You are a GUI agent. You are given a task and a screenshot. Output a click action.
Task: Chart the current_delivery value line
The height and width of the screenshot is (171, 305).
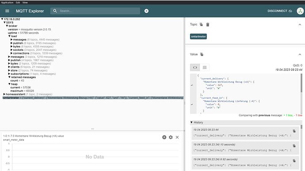(x=192, y=85)
